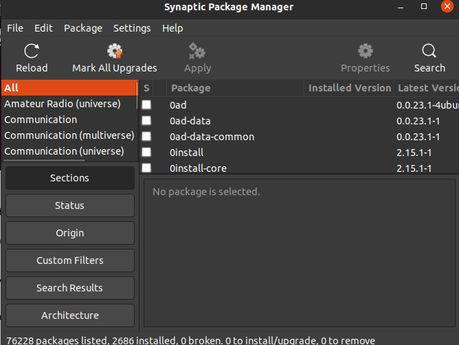
Task: Close the Synaptic window
Action: tap(447, 6)
